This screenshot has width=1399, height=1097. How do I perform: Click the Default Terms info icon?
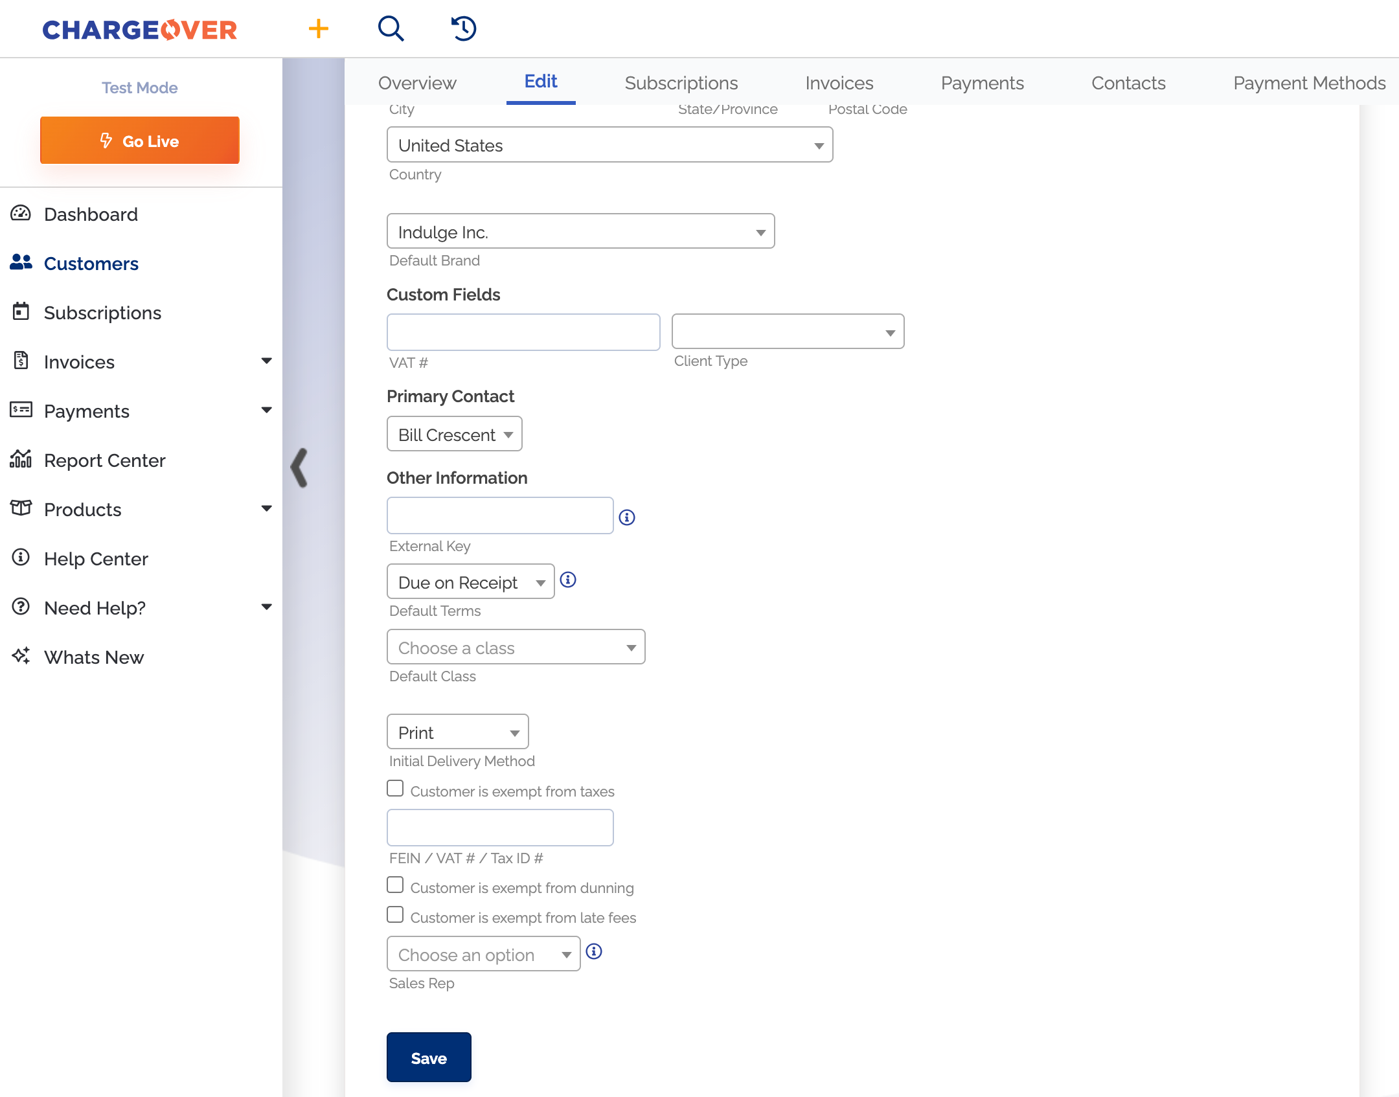568,580
